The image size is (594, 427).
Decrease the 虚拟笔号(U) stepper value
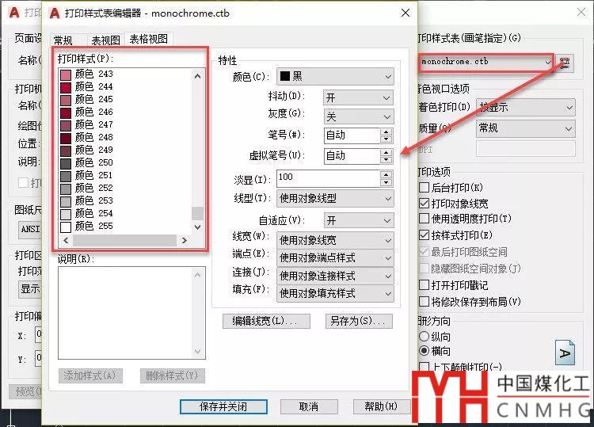(386, 159)
